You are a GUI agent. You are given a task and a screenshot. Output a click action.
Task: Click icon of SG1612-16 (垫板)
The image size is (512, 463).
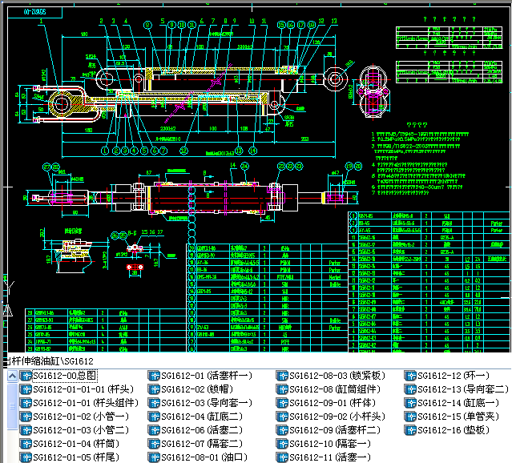(410, 430)
